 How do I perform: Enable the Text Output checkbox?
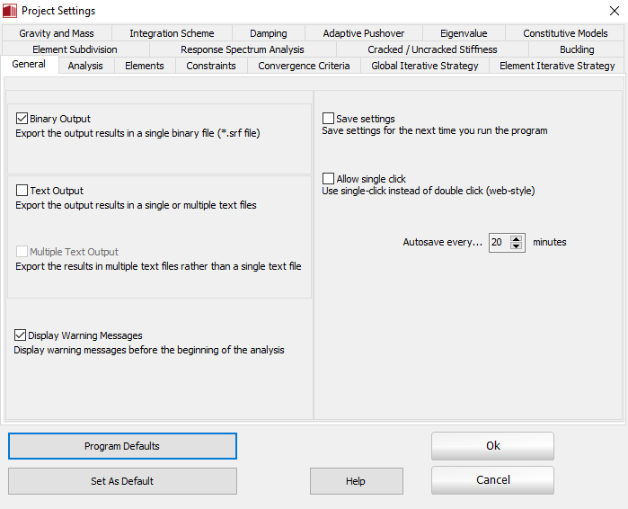coord(22,191)
